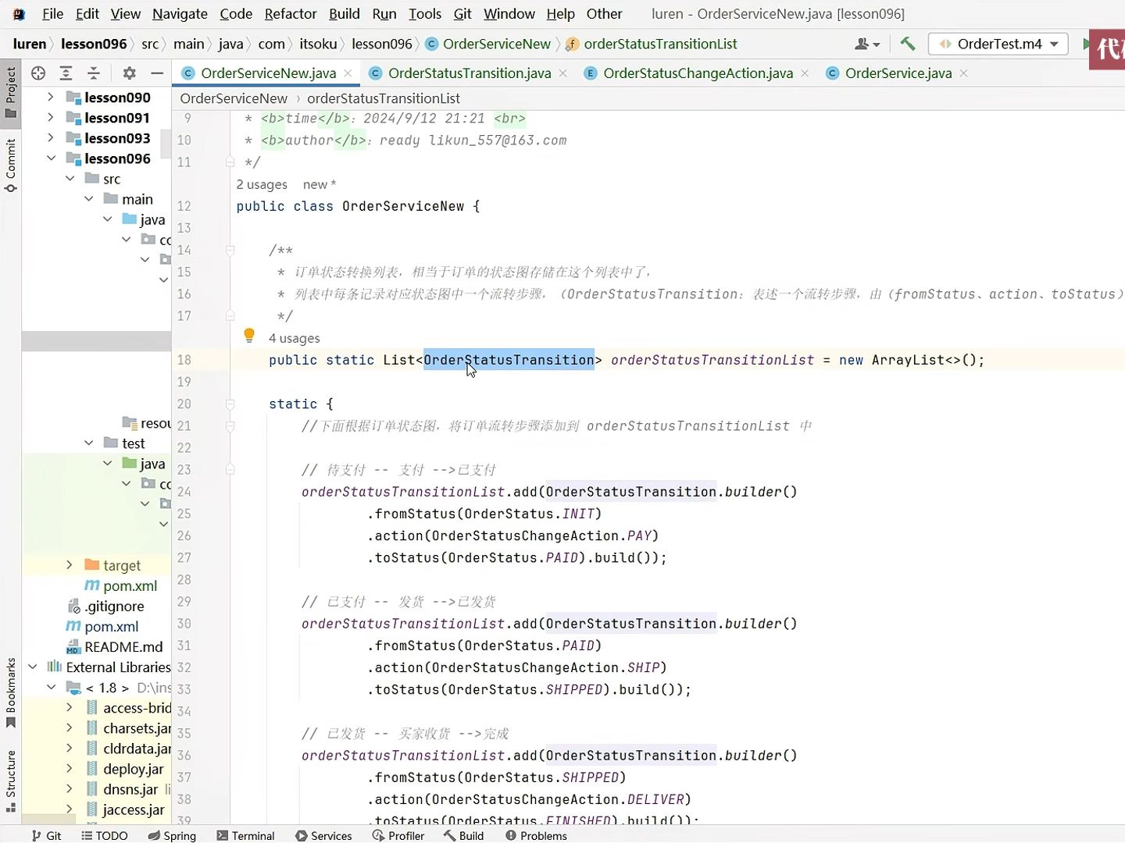Image resolution: width=1125 pixels, height=843 pixels.
Task: Click orderStatusTransitionList in navigation bar
Action: tap(660, 44)
